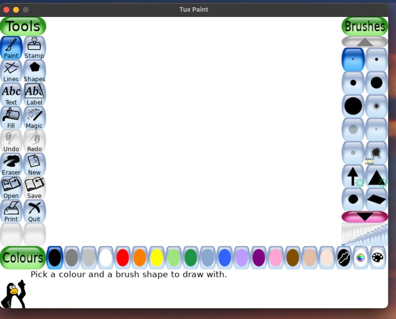Viewport: 396px width, 319px height.
Task: Select the orange colour
Action: pos(140,258)
